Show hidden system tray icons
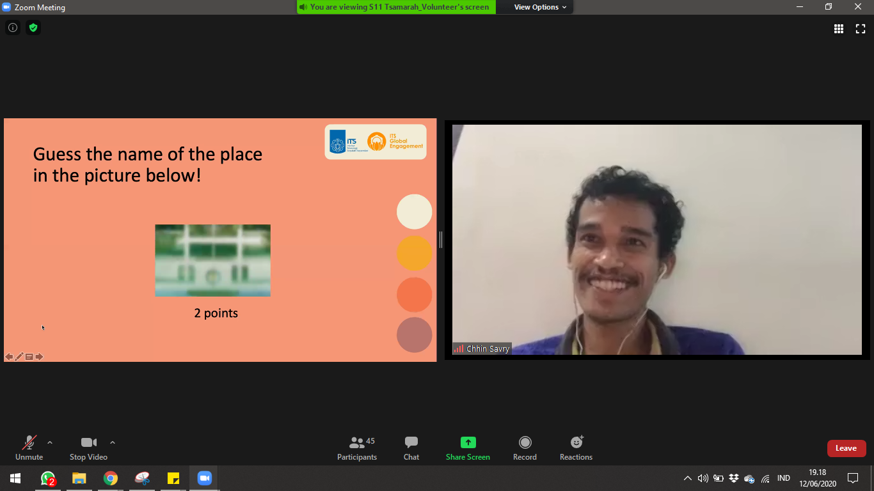The image size is (874, 491). [687, 478]
